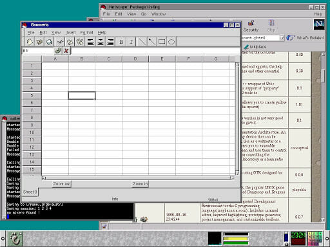Select row 15 header
This screenshot has width=330, height=247.
pyautogui.click(x=32, y=169)
